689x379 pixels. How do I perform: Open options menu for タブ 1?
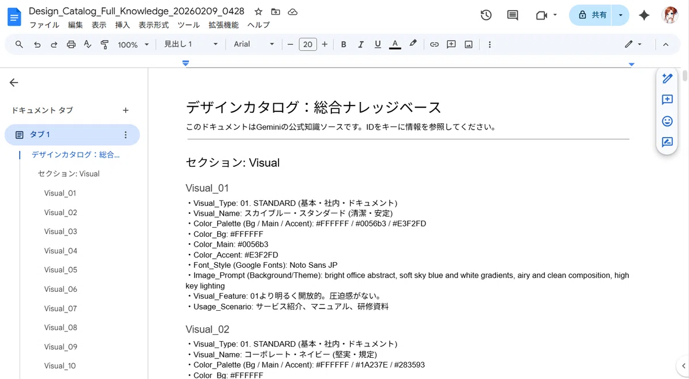(126, 135)
